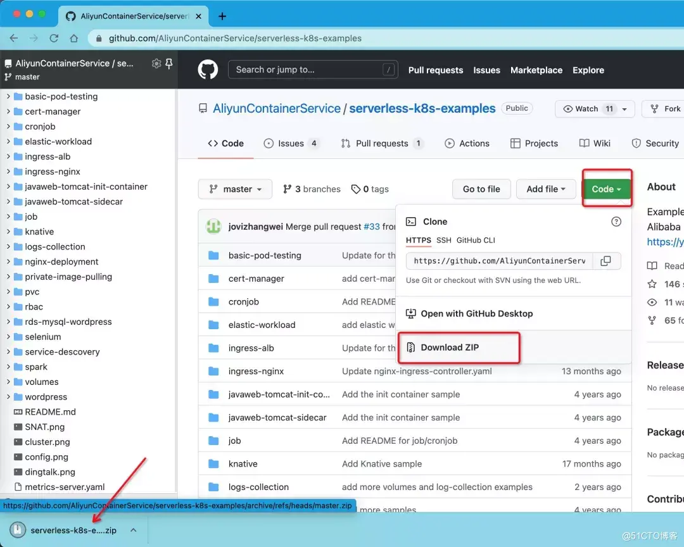684x547 pixels.
Task: Expand the cronjob tree folder
Action: pyautogui.click(x=8, y=127)
